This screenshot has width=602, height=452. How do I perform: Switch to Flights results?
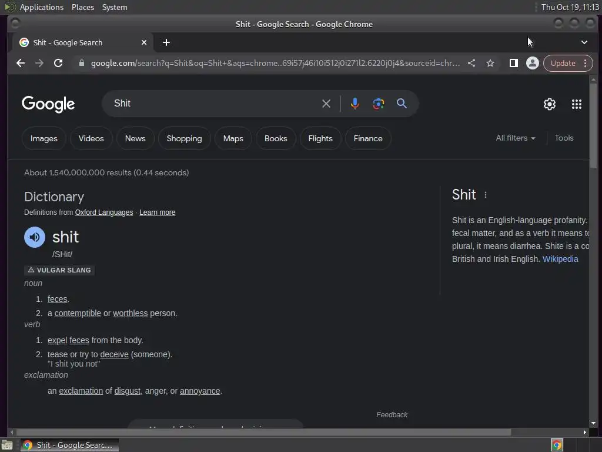[x=320, y=138]
